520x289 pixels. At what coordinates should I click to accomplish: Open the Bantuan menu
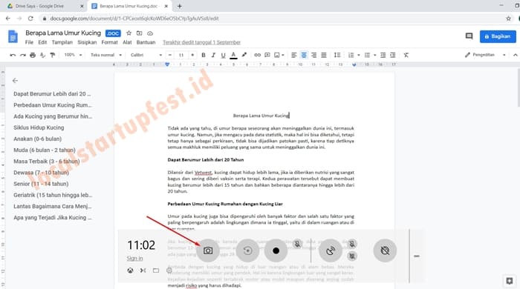coord(146,42)
